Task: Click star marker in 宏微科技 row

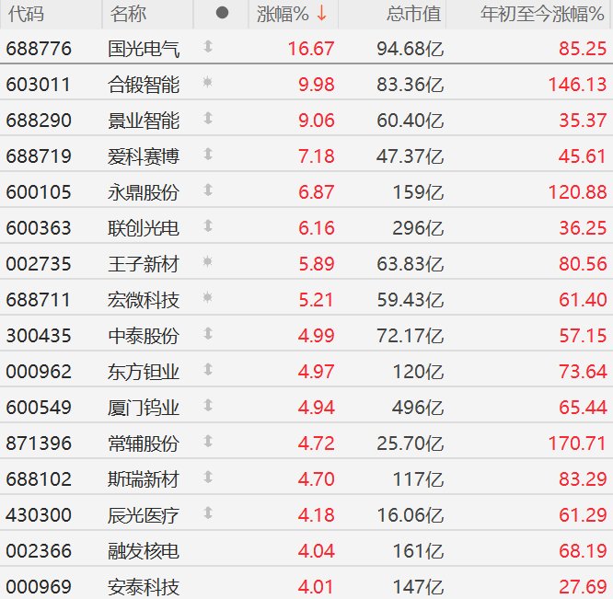Action: 208,298
